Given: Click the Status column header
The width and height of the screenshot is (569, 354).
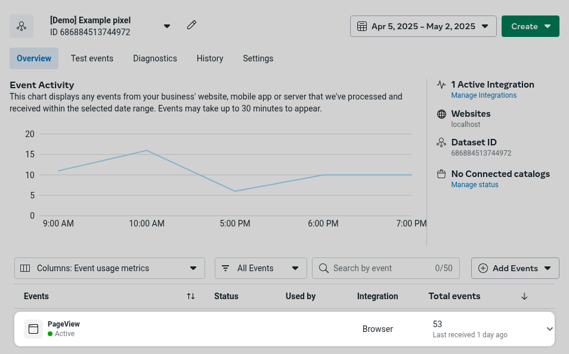Looking at the screenshot, I should 226,296.
